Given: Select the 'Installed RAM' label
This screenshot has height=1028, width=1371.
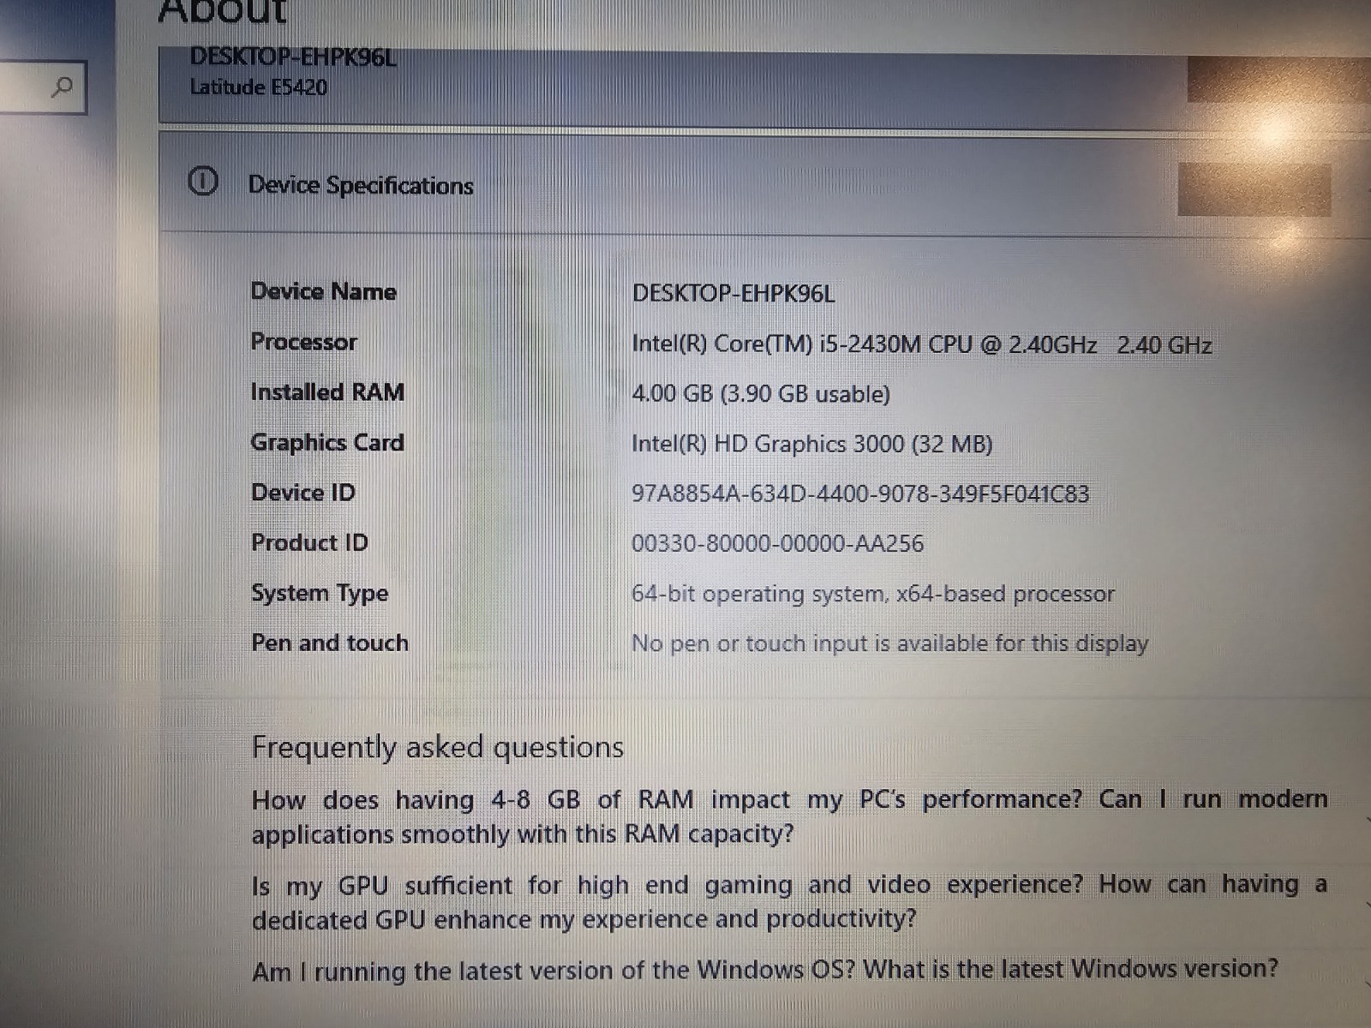Looking at the screenshot, I should coord(326,391).
